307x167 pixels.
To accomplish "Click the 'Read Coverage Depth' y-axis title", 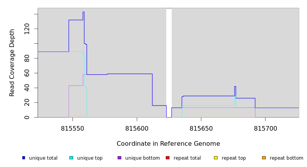I will 12,63.
